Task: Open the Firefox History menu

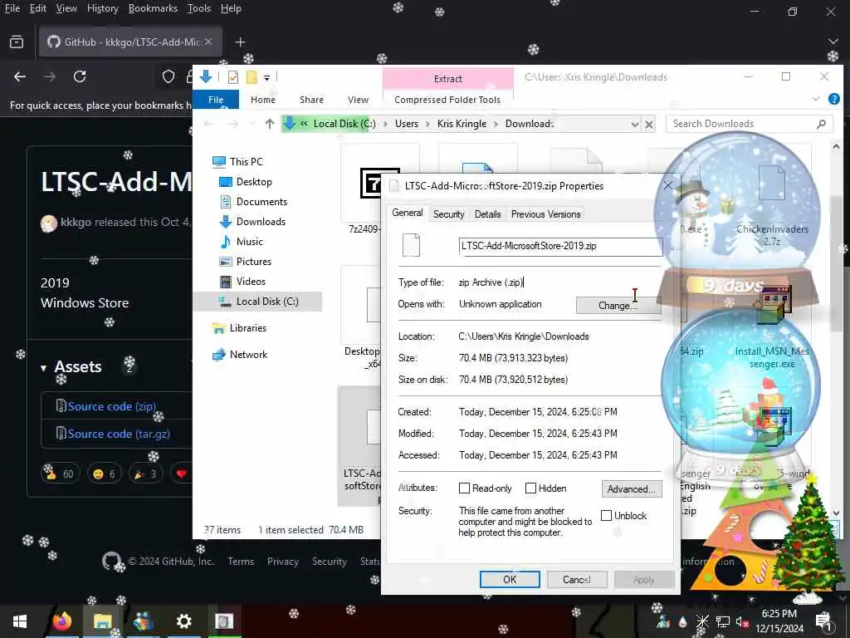Action: pos(102,8)
